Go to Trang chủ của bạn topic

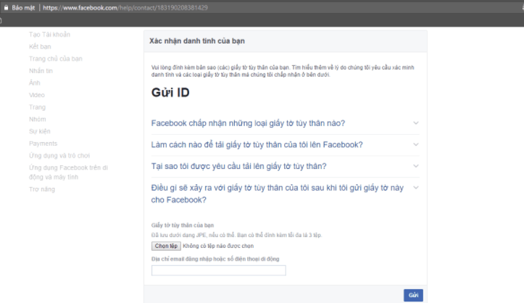[56, 59]
